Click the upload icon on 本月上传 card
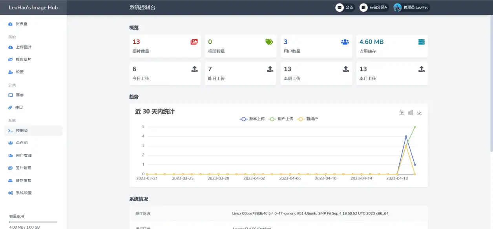 pos(422,69)
